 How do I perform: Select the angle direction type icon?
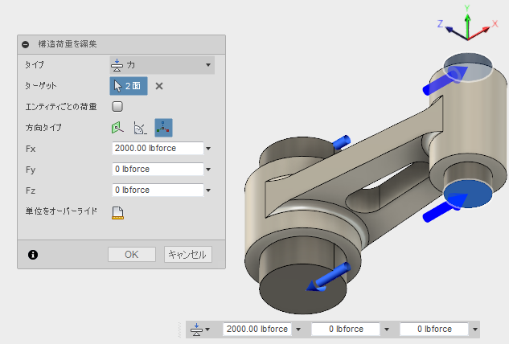click(140, 128)
